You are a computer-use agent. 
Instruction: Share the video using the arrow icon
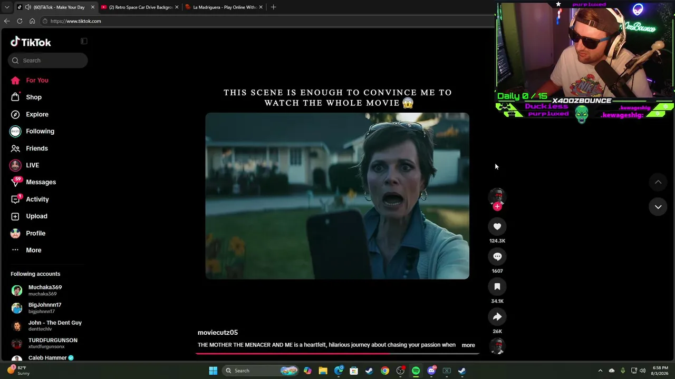(497, 317)
